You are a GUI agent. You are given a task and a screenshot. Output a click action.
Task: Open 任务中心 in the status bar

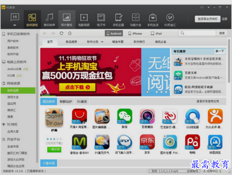212,171
